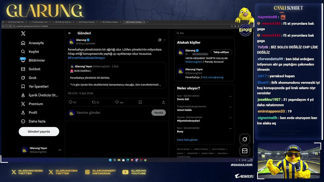Open Umut Hakkı trending topic

click(184, 110)
